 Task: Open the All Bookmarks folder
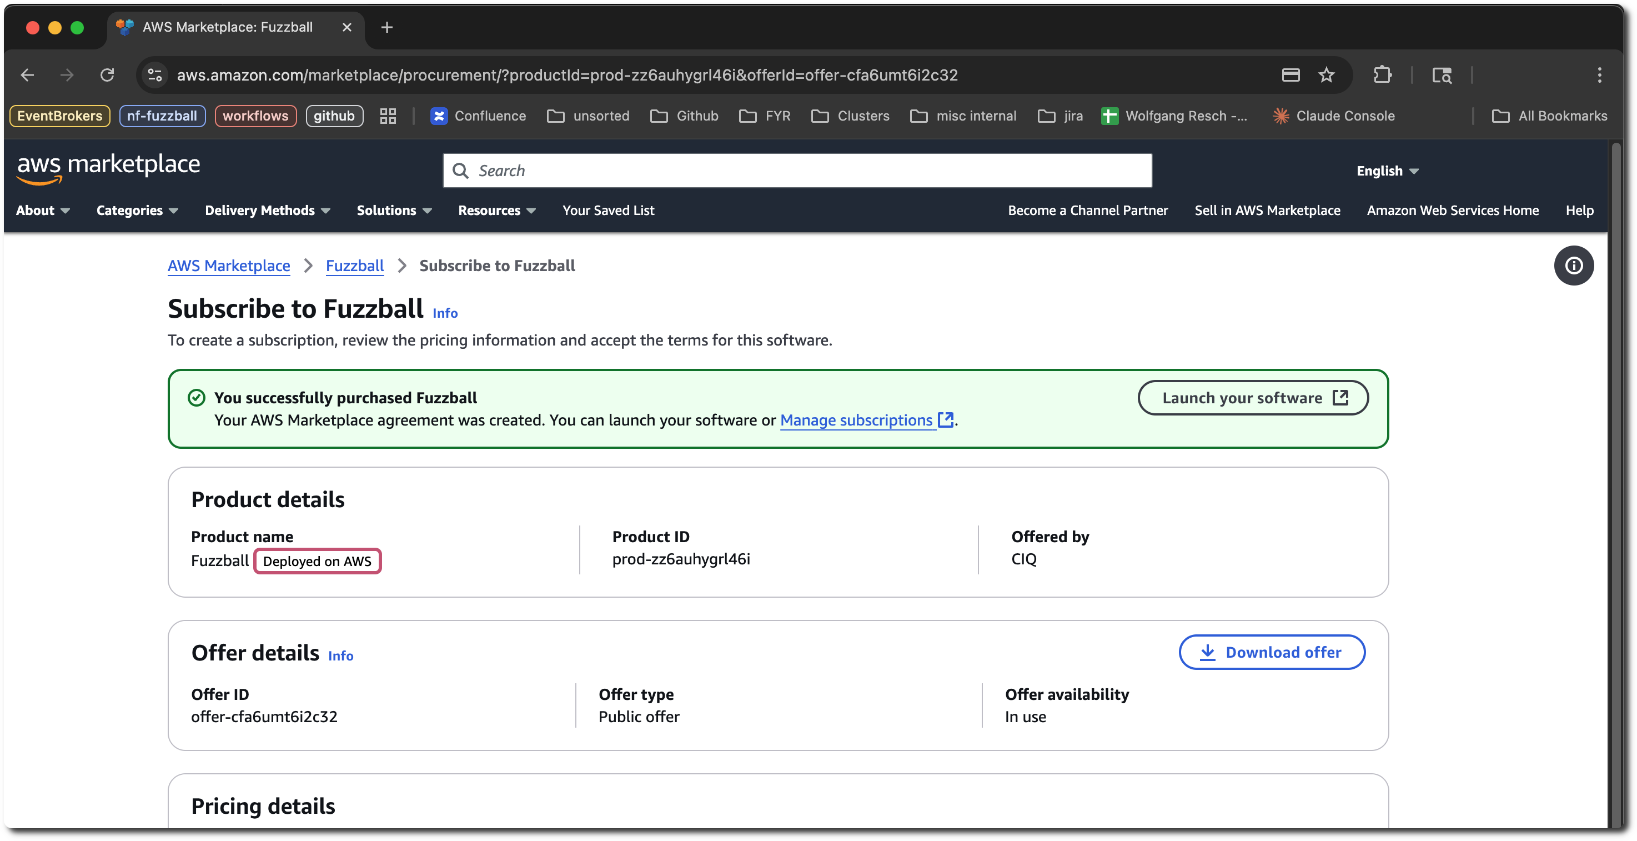point(1549,116)
